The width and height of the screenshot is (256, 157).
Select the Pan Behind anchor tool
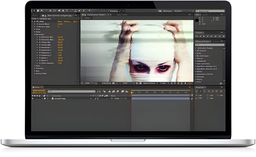coord(54,11)
